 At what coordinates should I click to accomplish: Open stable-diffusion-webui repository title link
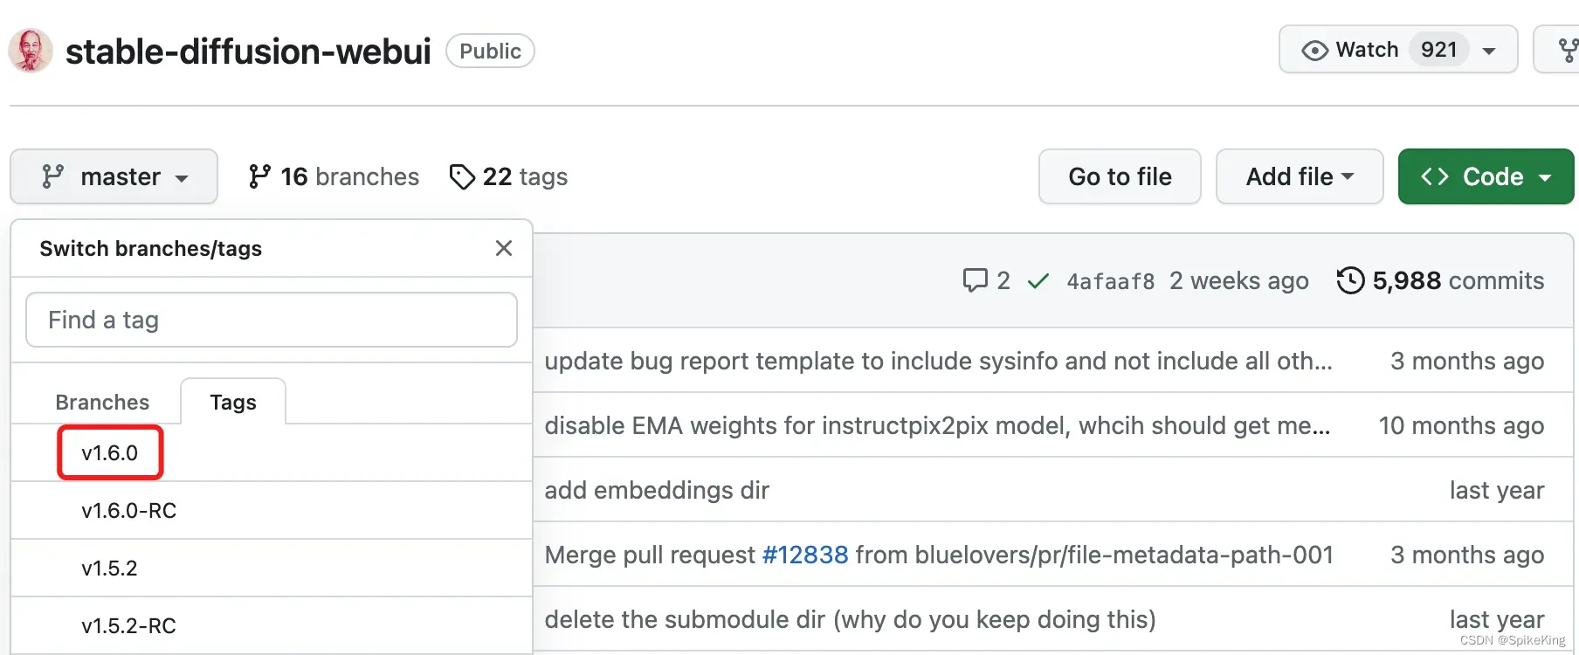(248, 52)
